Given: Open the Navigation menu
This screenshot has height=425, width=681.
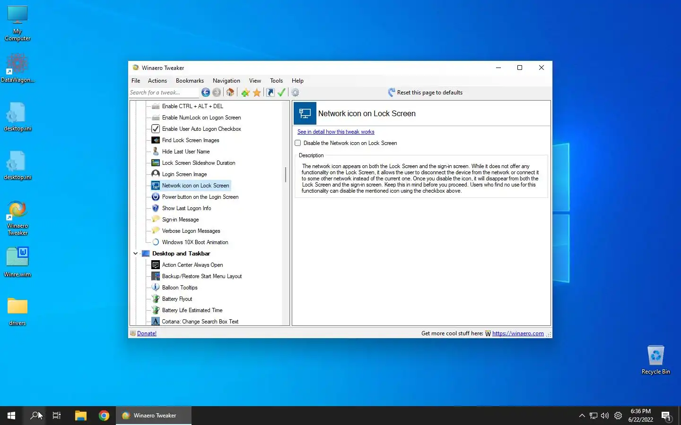Looking at the screenshot, I should [x=227, y=81].
